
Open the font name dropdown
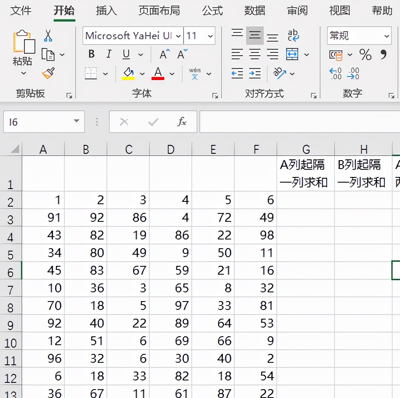[178, 36]
